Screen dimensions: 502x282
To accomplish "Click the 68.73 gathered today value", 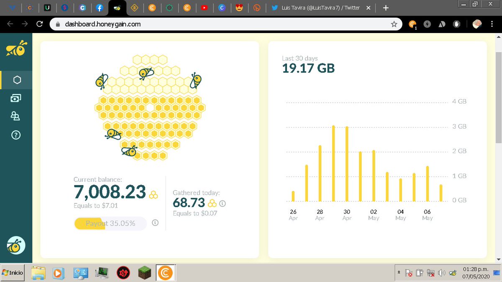I will coord(189,203).
